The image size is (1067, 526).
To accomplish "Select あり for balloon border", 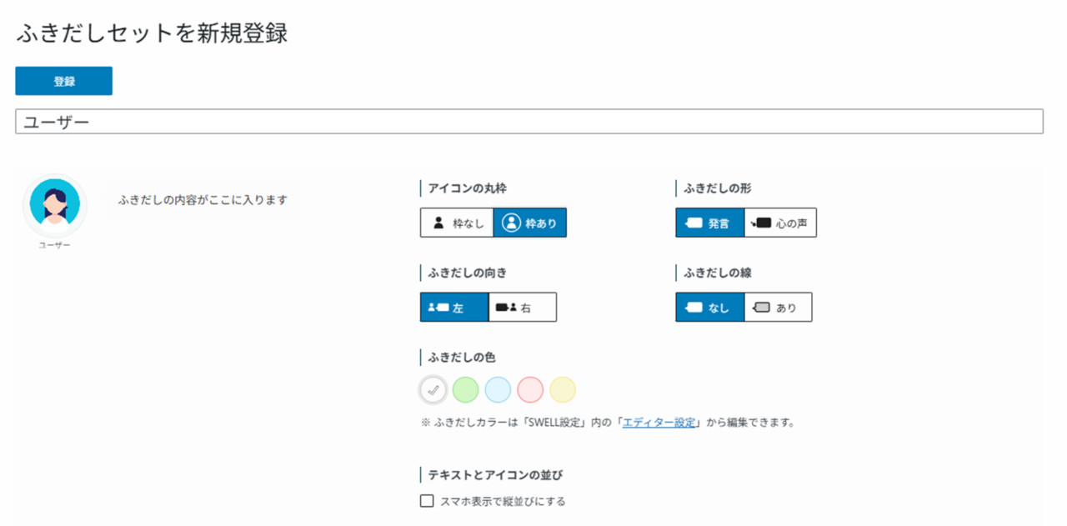I will pos(777,307).
